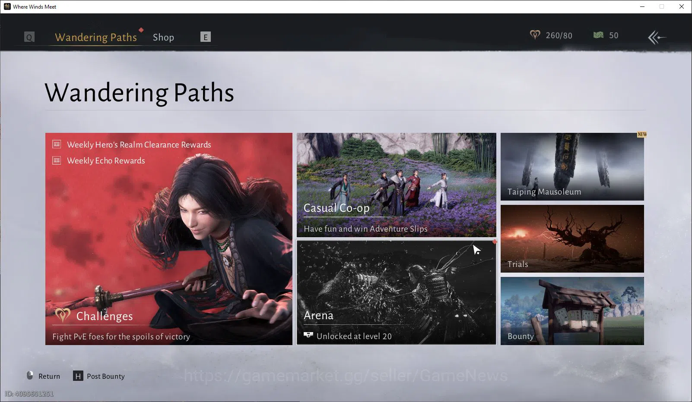The width and height of the screenshot is (692, 402).
Task: Close the Where Winds Meet window
Action: coord(682,6)
